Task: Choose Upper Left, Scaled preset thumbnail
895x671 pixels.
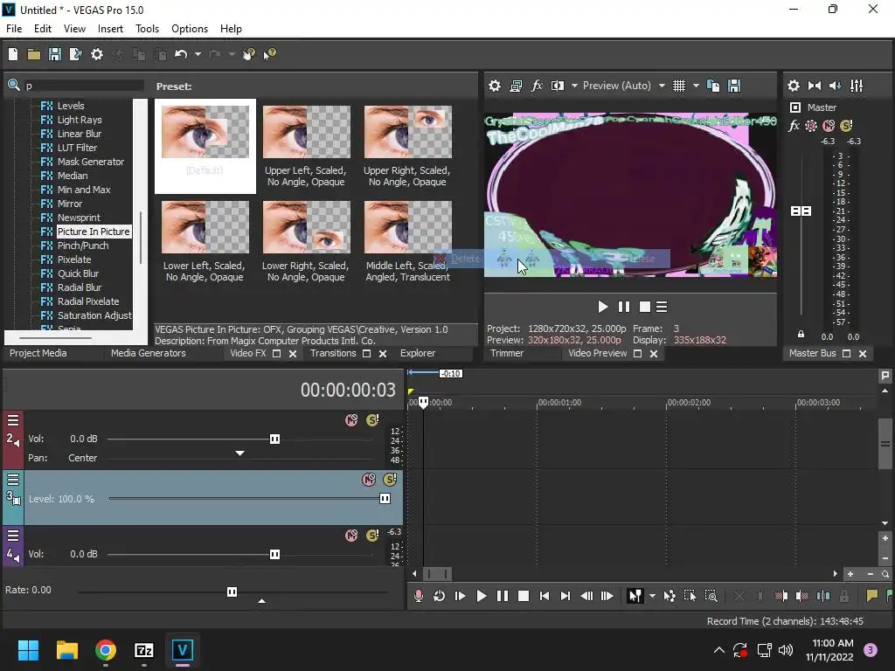Action: (x=307, y=132)
